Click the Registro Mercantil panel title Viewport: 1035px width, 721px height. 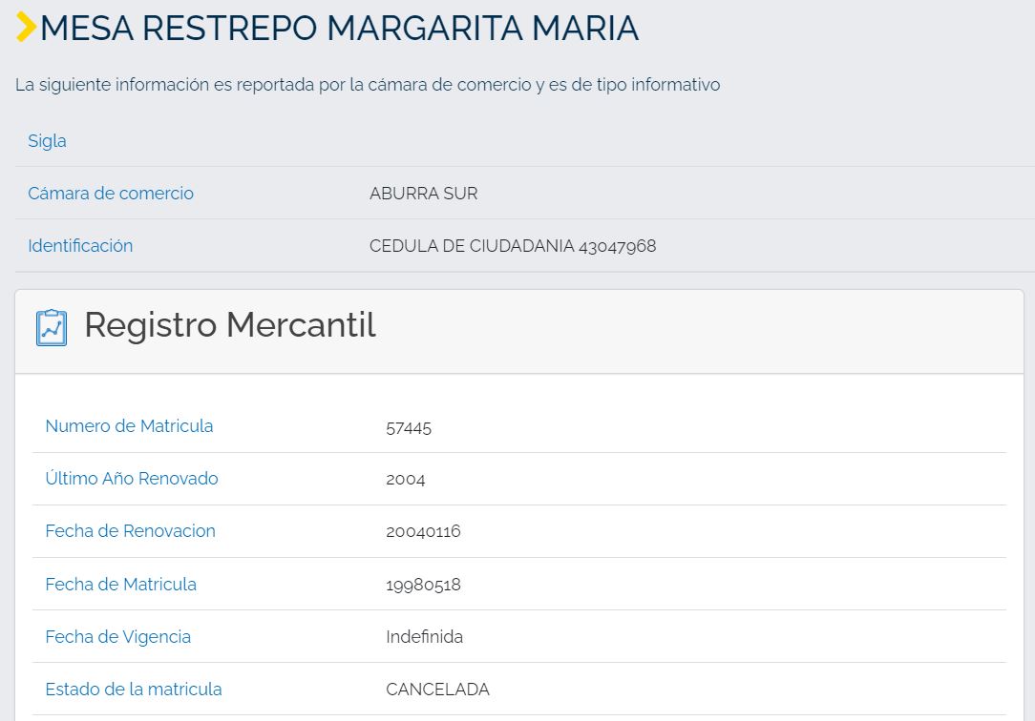tap(230, 326)
